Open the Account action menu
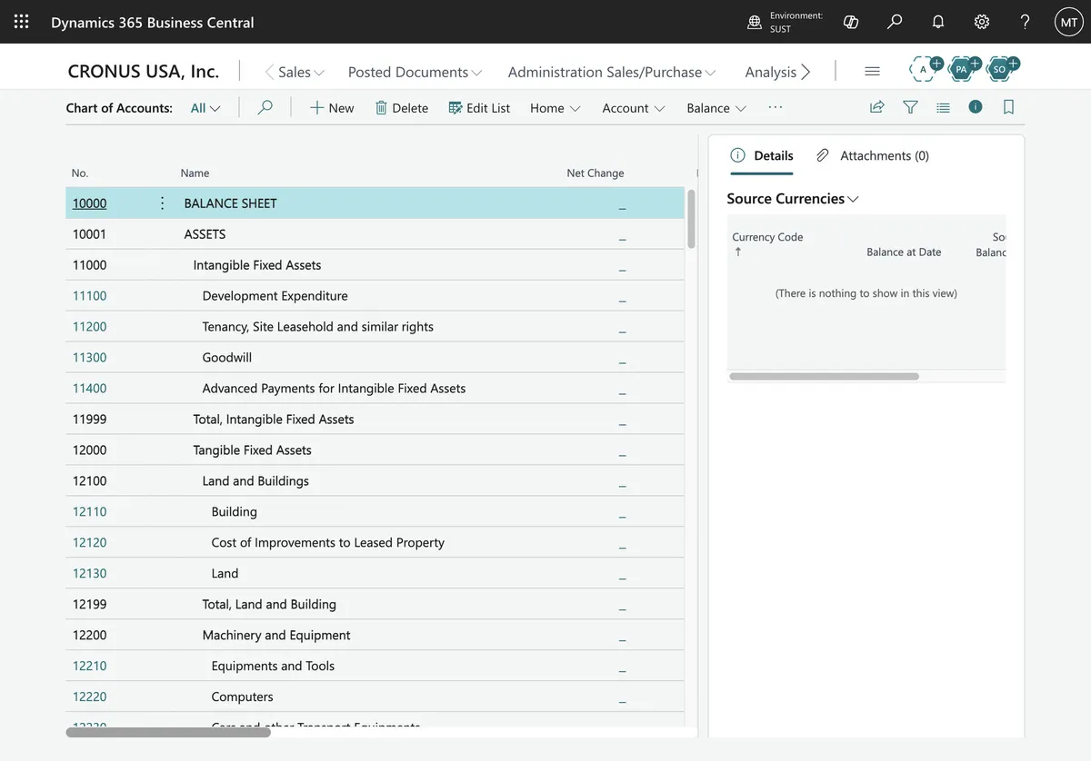This screenshot has width=1091, height=761. [633, 108]
